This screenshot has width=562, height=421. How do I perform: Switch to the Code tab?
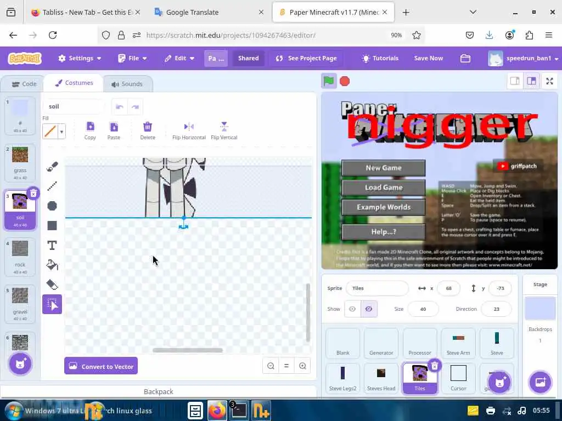[24, 84]
